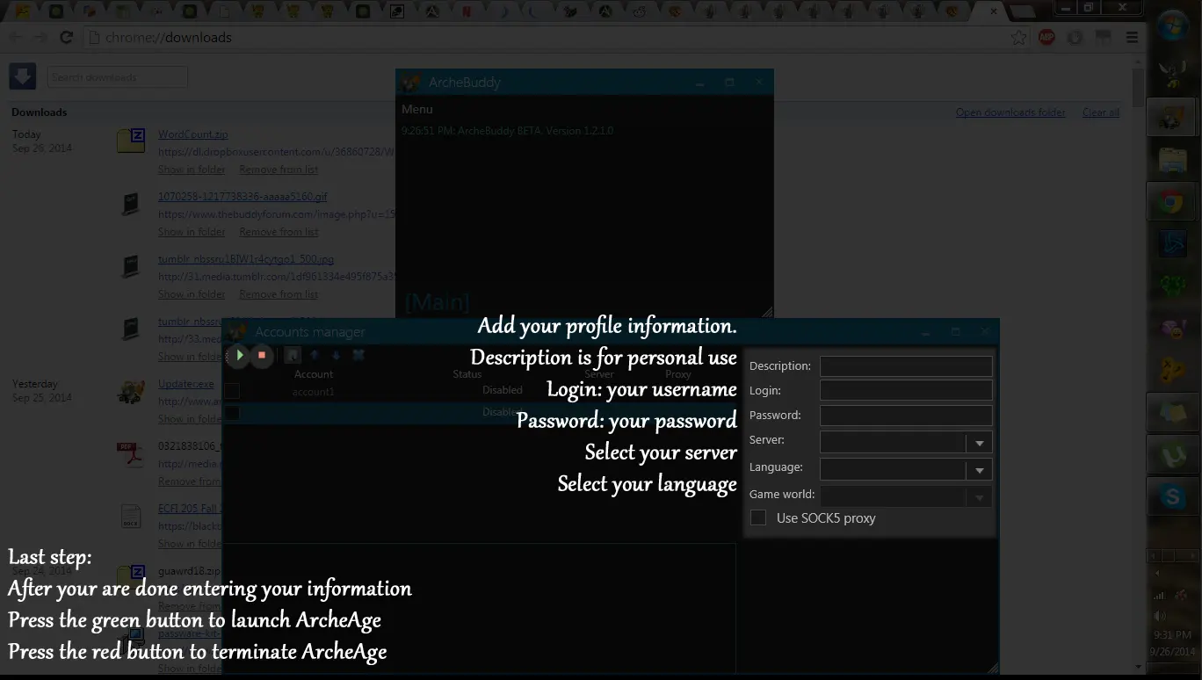Click the add account icon beside the stop button
This screenshot has height=680, width=1202.
293,356
